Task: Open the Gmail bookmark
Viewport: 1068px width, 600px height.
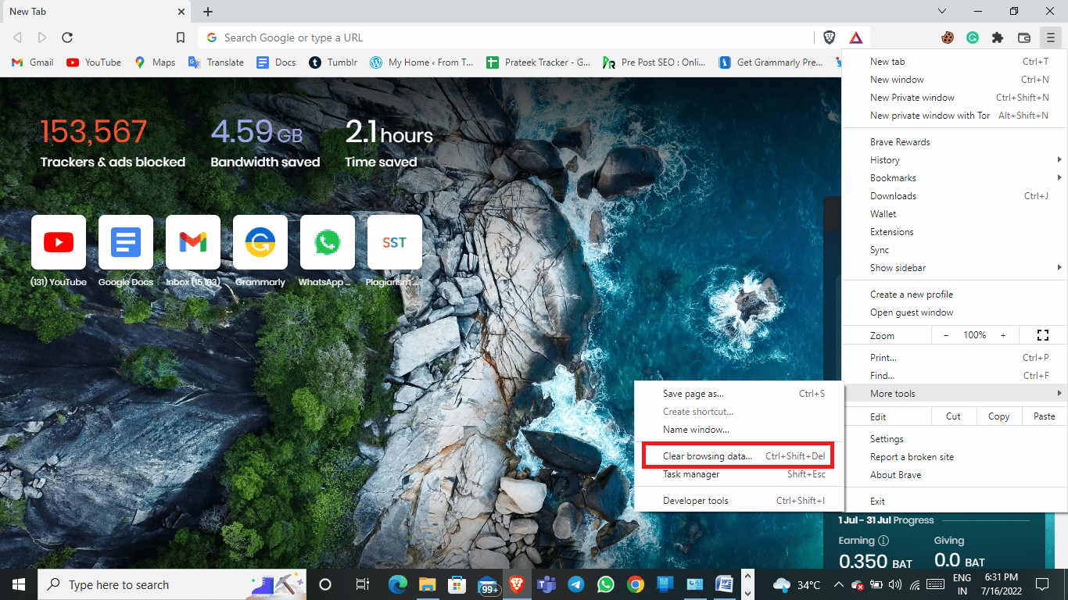Action: 32,62
